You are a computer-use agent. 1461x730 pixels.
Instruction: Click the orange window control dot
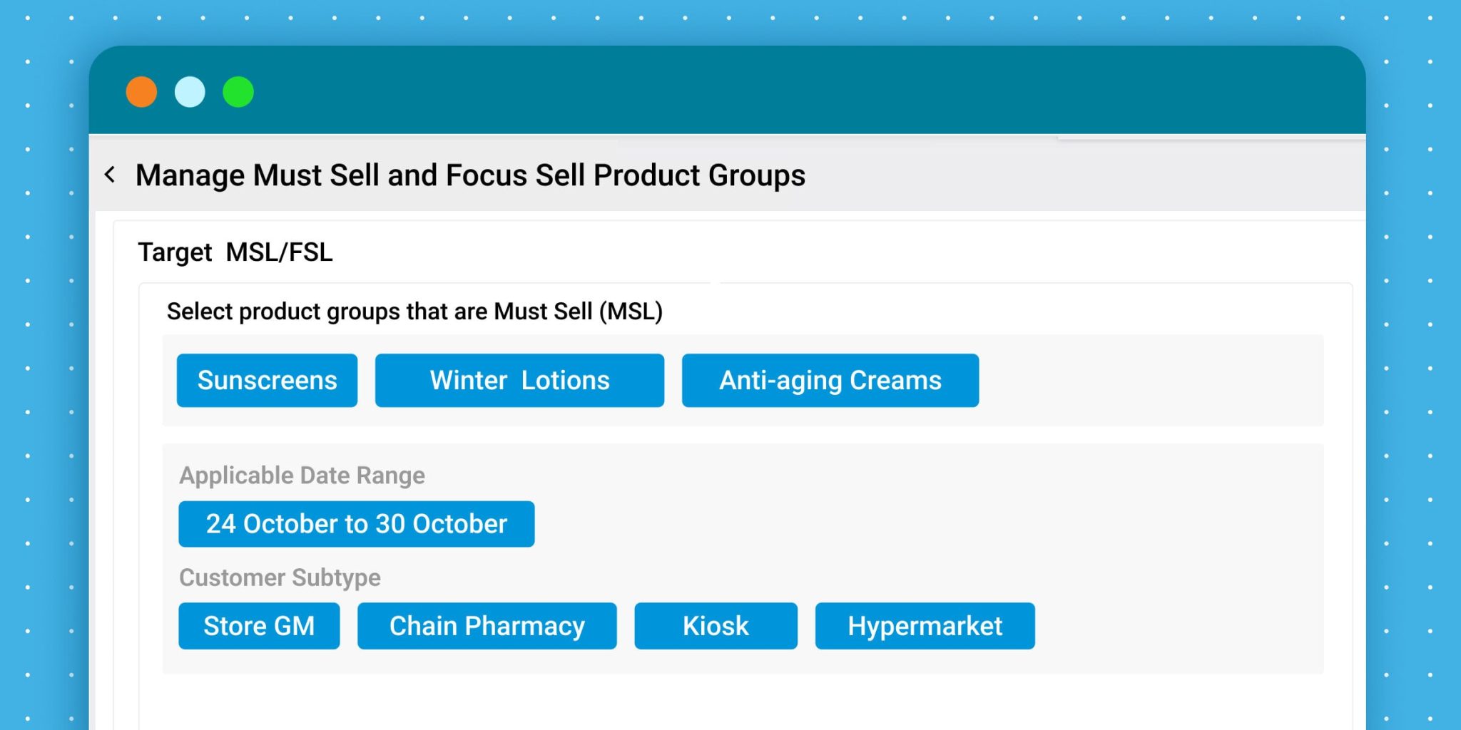click(x=141, y=92)
